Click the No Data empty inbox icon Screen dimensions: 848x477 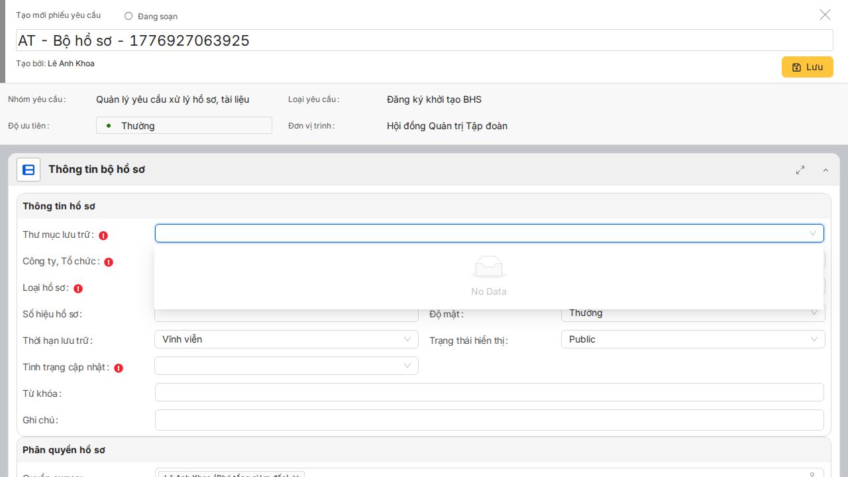click(x=489, y=268)
